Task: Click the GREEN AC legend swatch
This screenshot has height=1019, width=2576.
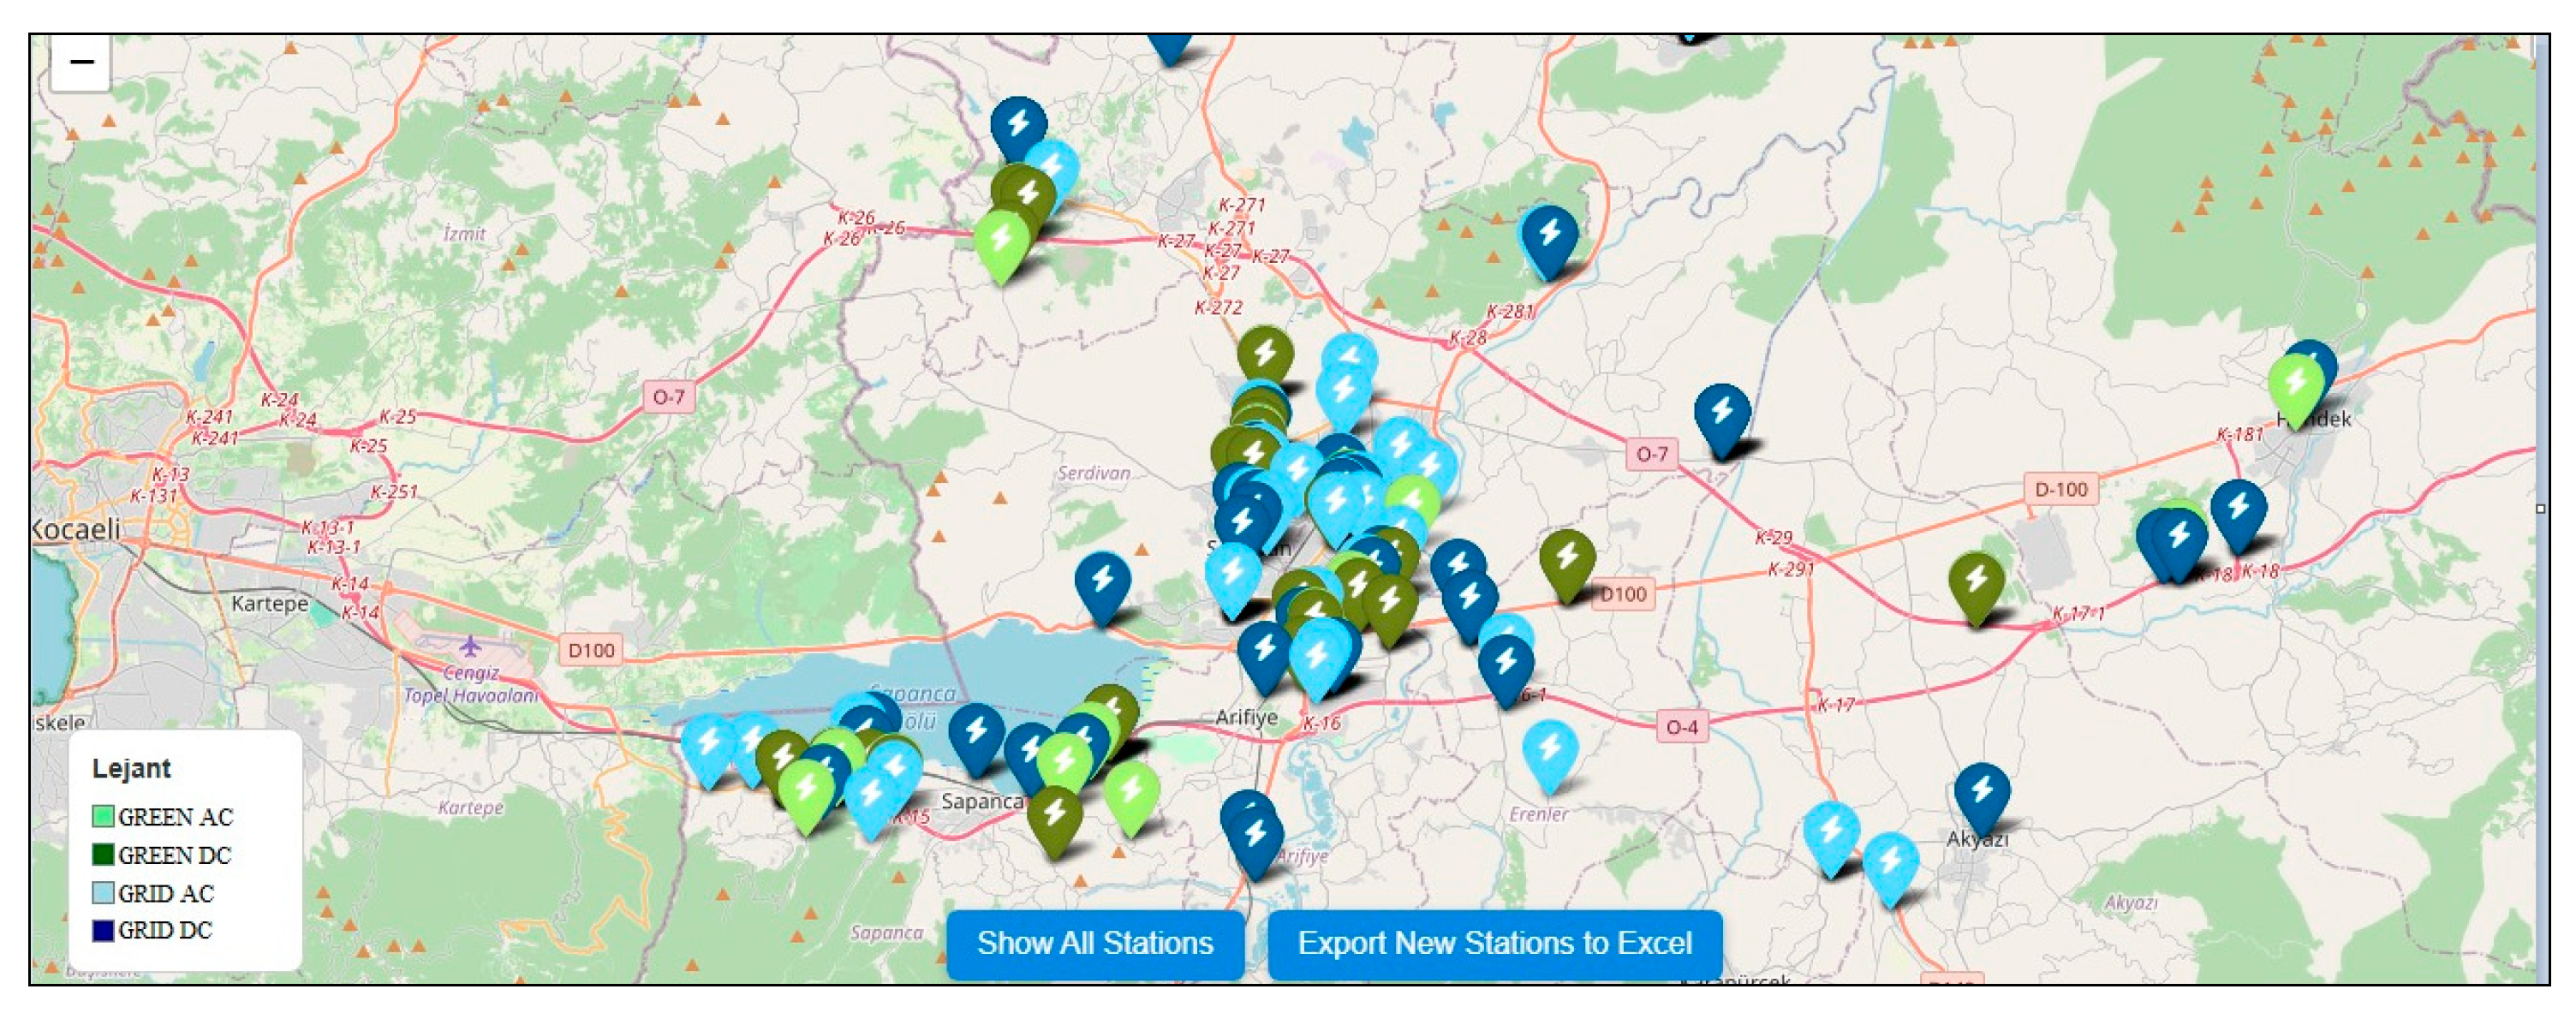Action: point(103,817)
